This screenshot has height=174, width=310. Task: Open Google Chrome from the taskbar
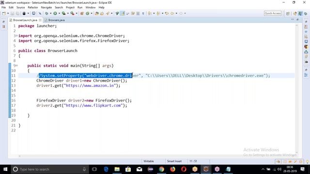pos(161,169)
